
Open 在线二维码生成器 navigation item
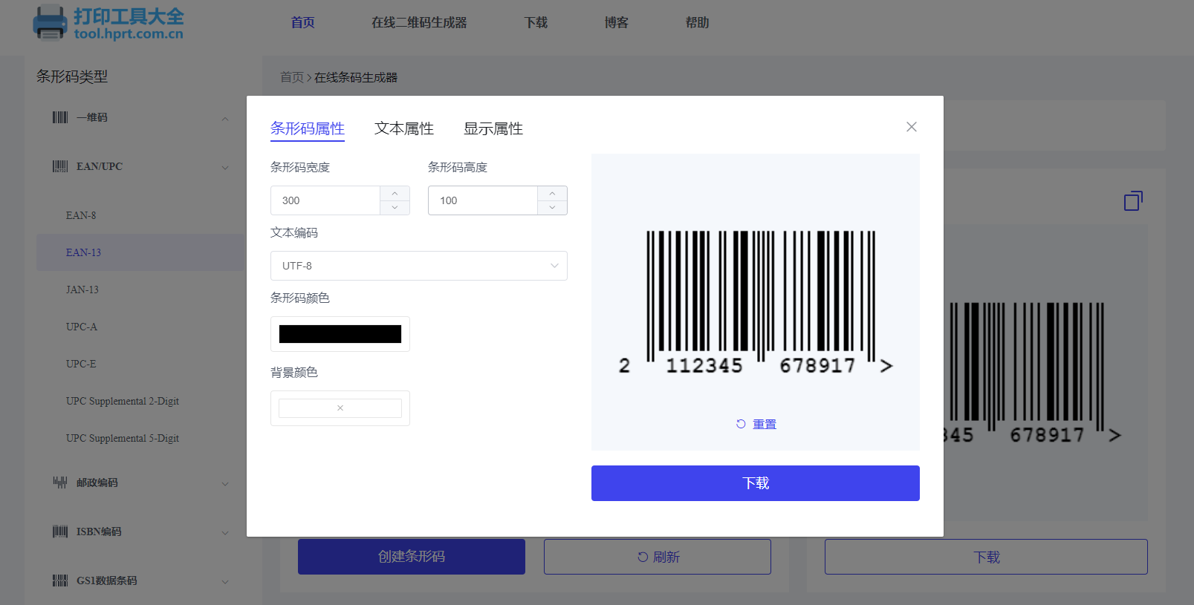(x=419, y=22)
